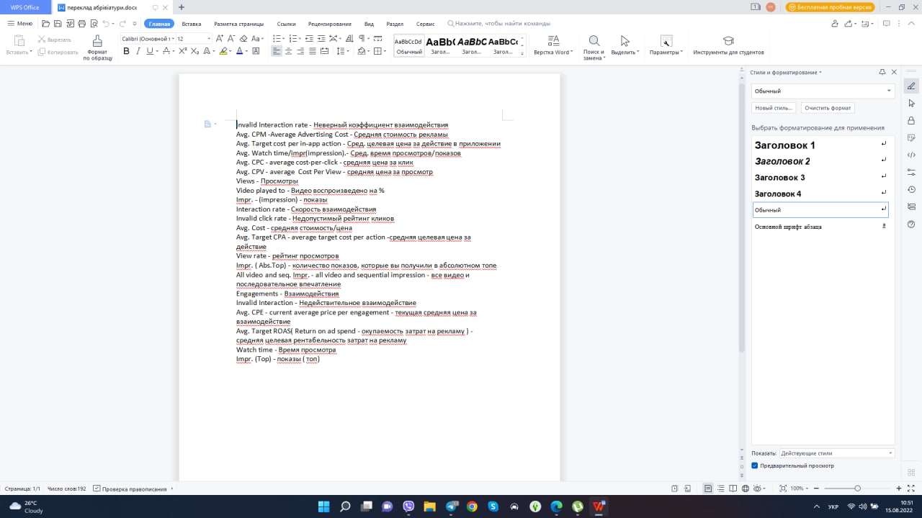Open Google Chrome from the Windows taskbar
This screenshot has height=518, width=922.
coord(472,506)
